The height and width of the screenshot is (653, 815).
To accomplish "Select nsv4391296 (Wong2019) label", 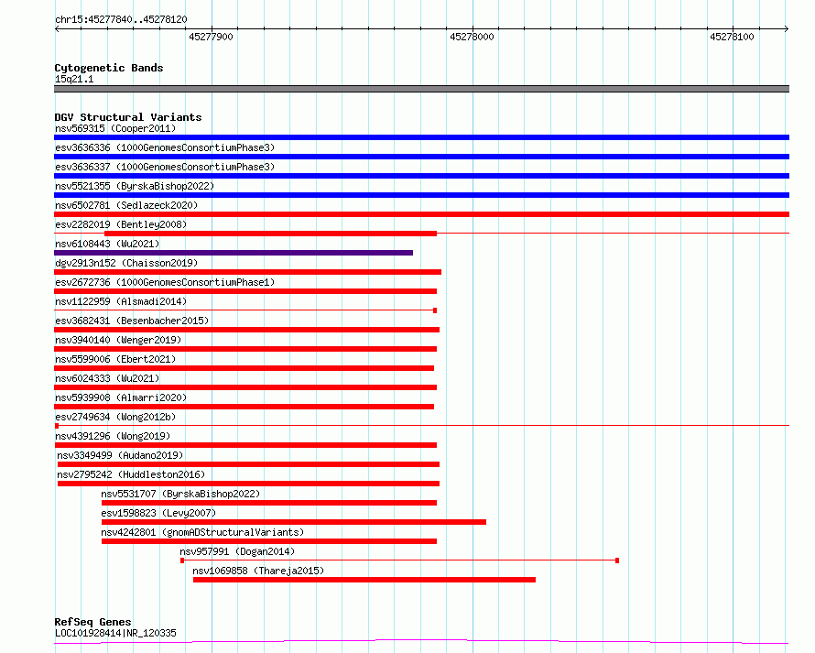I will coord(113,436).
